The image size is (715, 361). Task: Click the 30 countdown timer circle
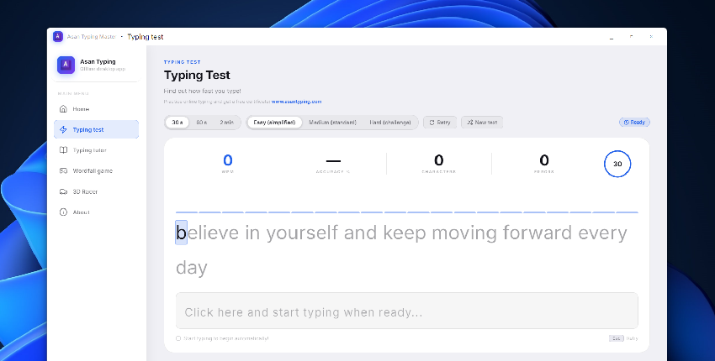pos(617,164)
